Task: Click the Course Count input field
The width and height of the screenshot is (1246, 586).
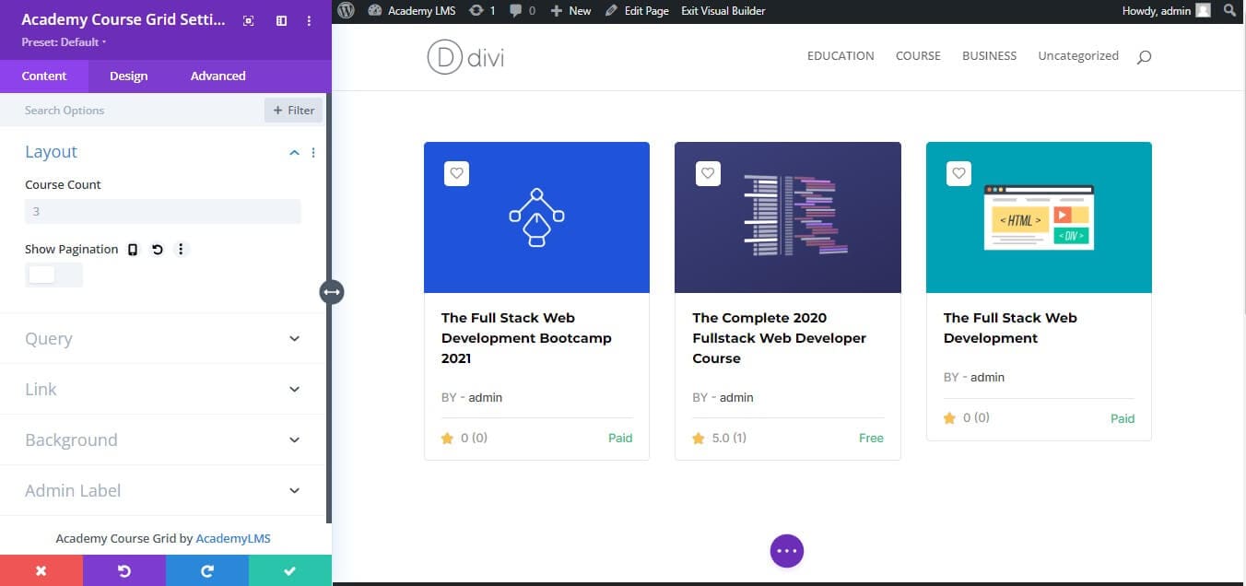Action: [162, 211]
